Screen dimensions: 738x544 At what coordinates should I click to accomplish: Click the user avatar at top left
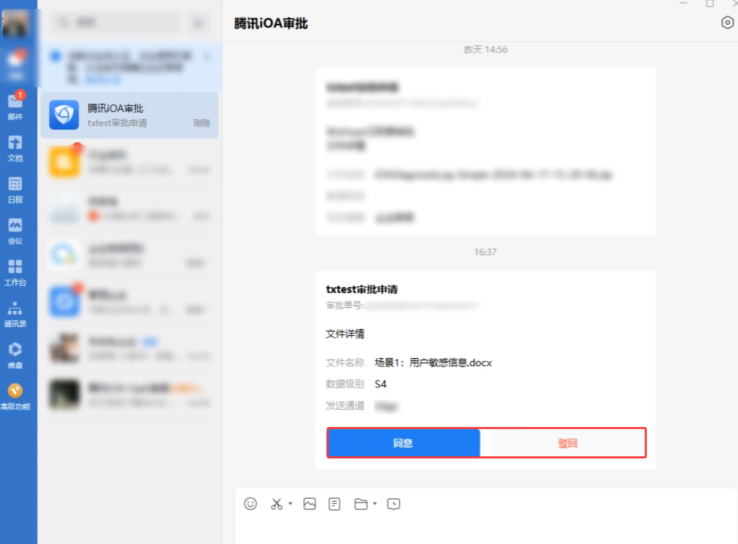tap(15, 23)
